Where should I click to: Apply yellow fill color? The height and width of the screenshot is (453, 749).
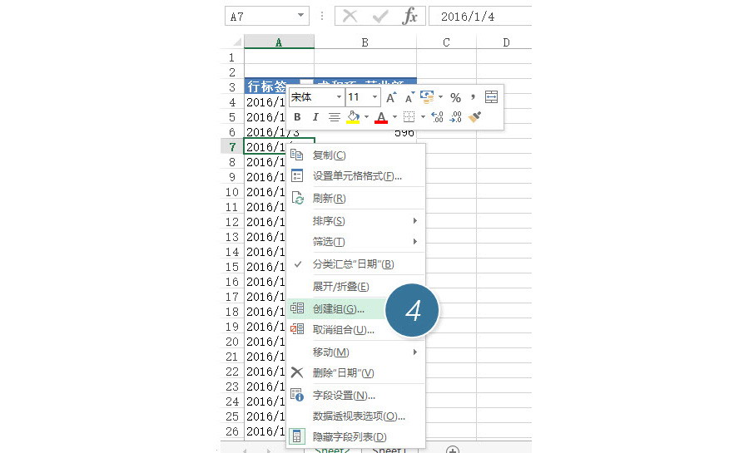(353, 117)
